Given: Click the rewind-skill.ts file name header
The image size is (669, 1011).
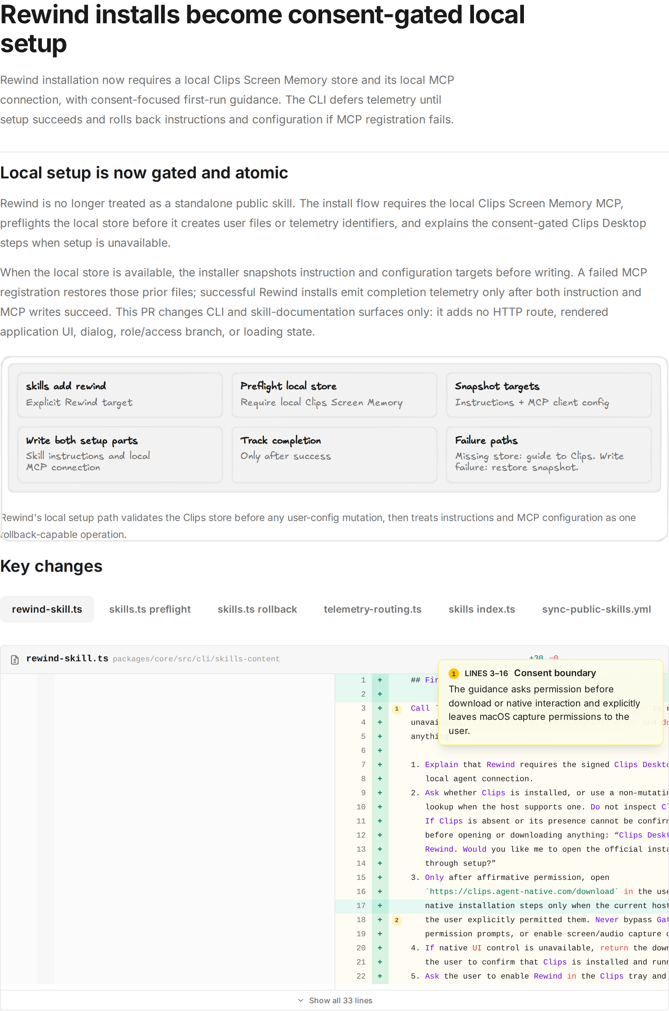Looking at the screenshot, I should pyautogui.click(x=67, y=658).
